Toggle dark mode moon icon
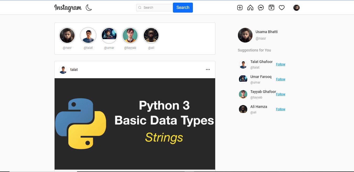This screenshot has width=354, height=172. pos(89,8)
